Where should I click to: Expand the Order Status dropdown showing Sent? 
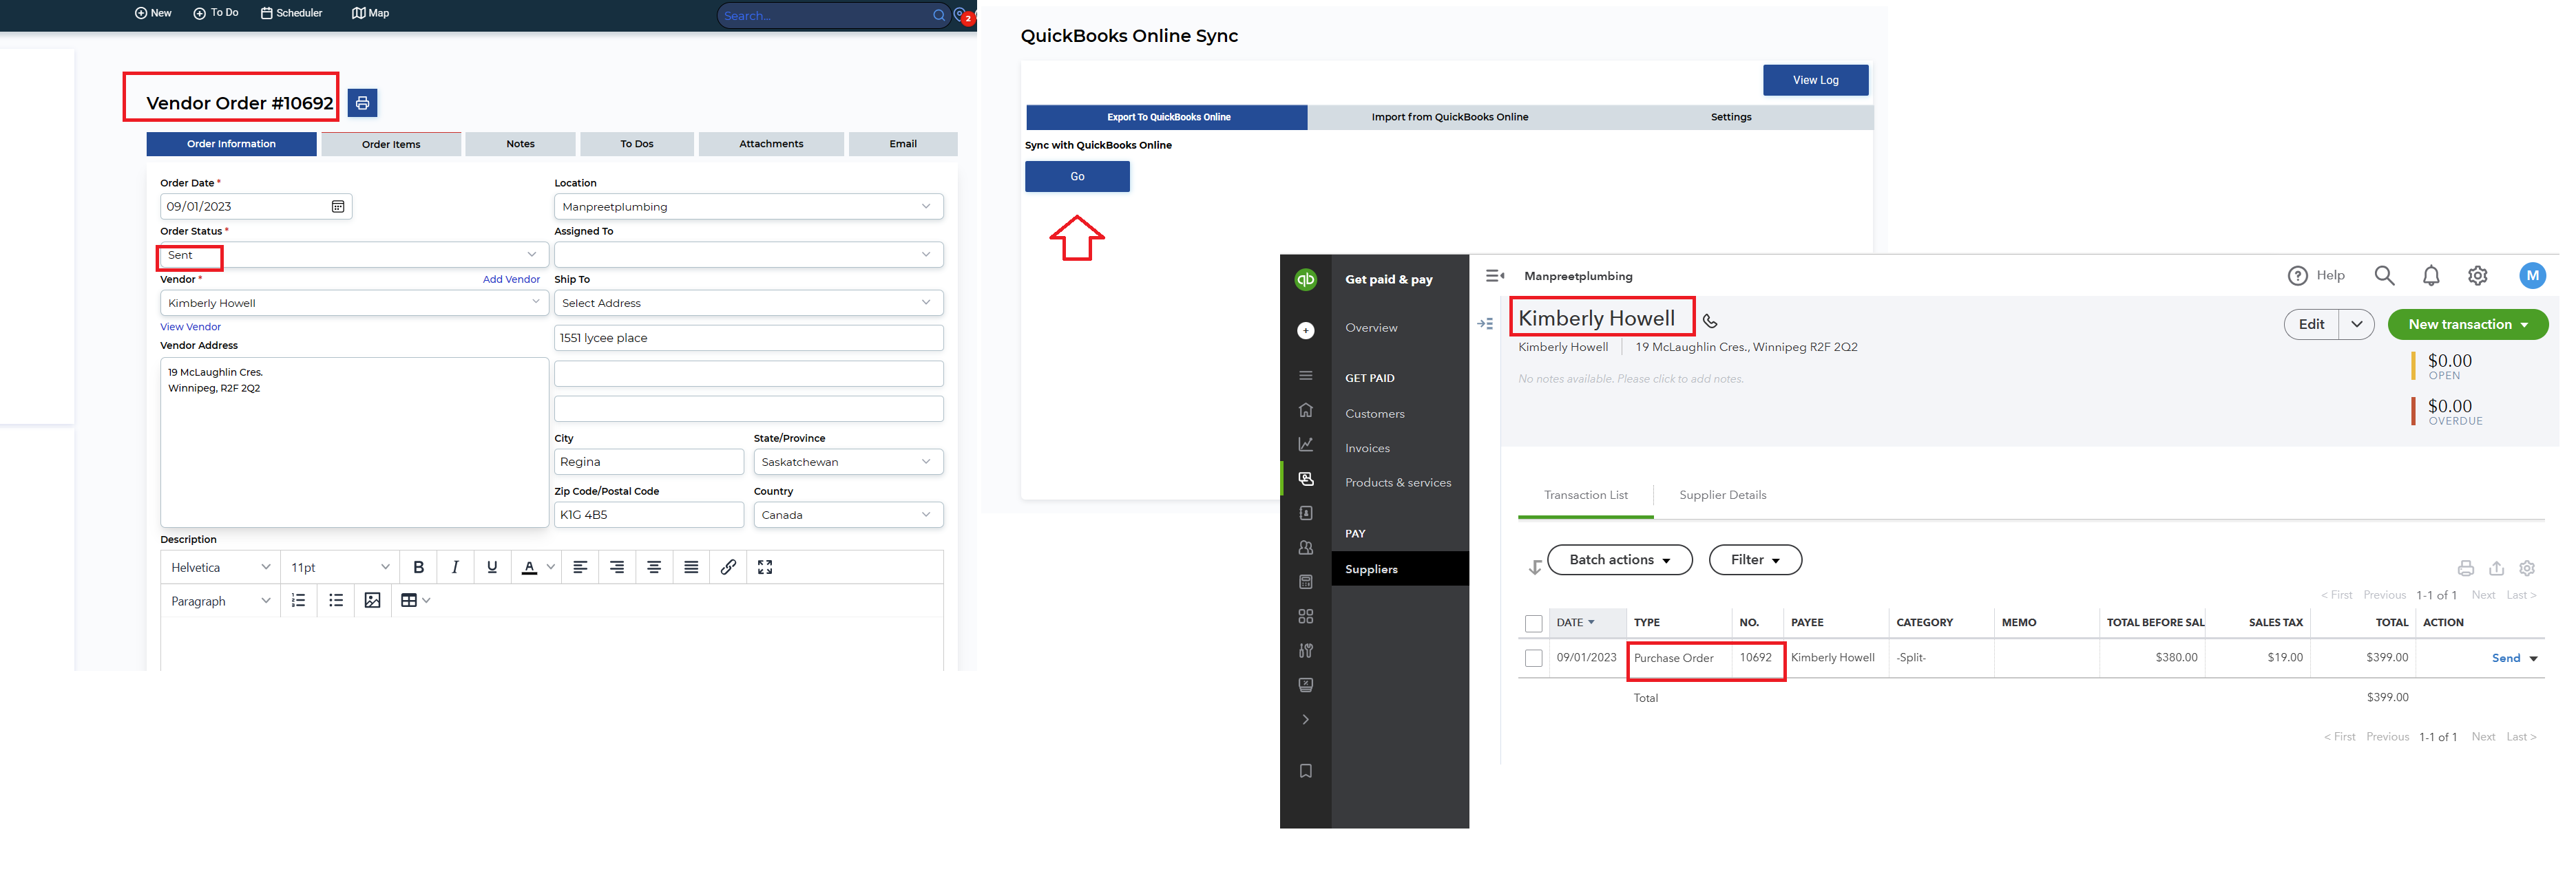click(532, 255)
